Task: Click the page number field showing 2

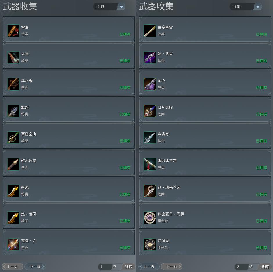Action: [241, 266]
